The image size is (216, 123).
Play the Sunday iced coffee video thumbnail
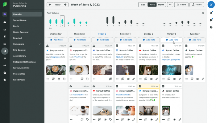tap(148, 70)
